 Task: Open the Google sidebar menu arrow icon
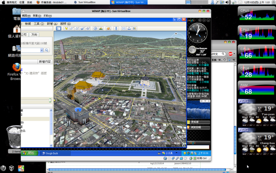pyautogui.click(x=204, y=20)
